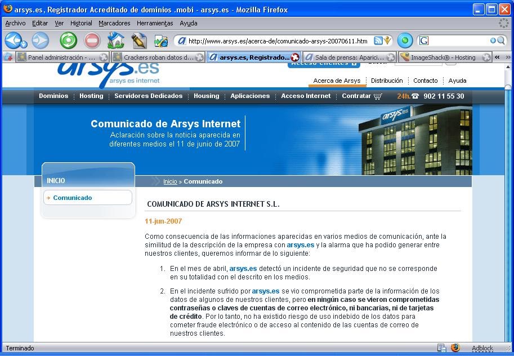Open the Back history dropdown arrow
Screen dimensions: 514x356
(x=24, y=44)
